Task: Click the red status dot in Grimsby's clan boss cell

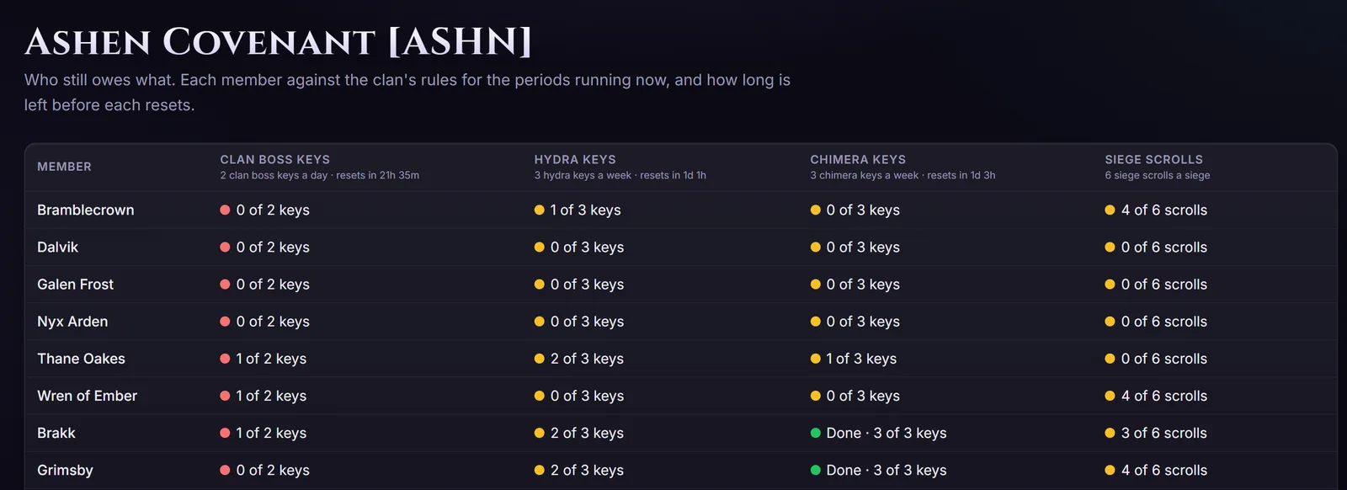Action: (x=225, y=470)
